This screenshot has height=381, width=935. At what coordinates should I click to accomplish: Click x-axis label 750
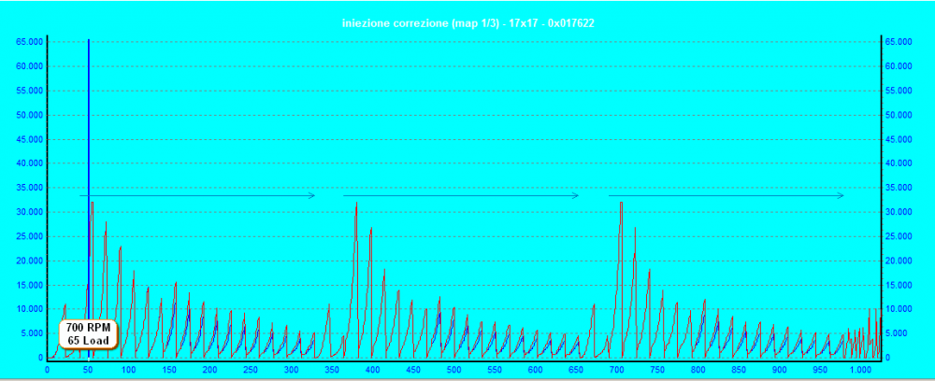(x=657, y=369)
